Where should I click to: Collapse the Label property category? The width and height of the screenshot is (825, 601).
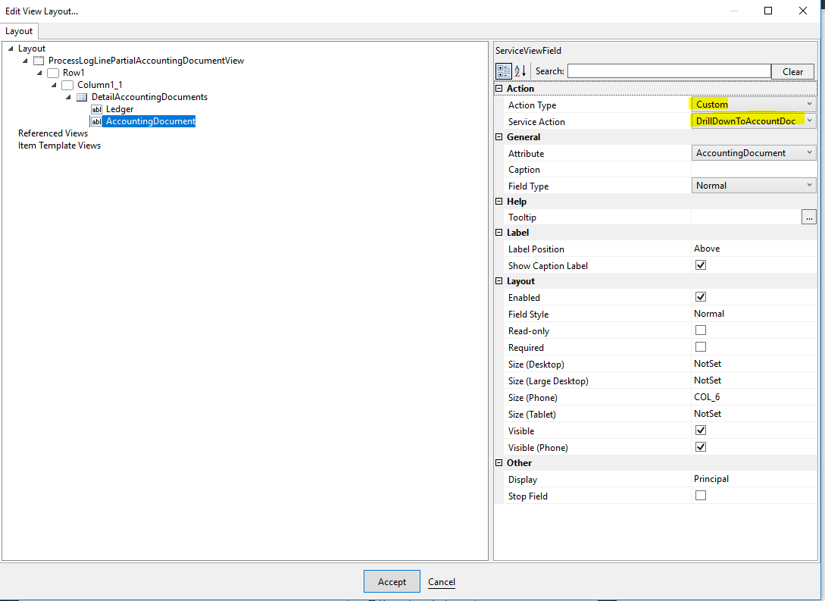point(498,232)
